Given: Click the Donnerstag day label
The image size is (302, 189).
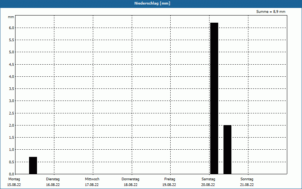Looking at the screenshot, I should pyautogui.click(x=130, y=179).
